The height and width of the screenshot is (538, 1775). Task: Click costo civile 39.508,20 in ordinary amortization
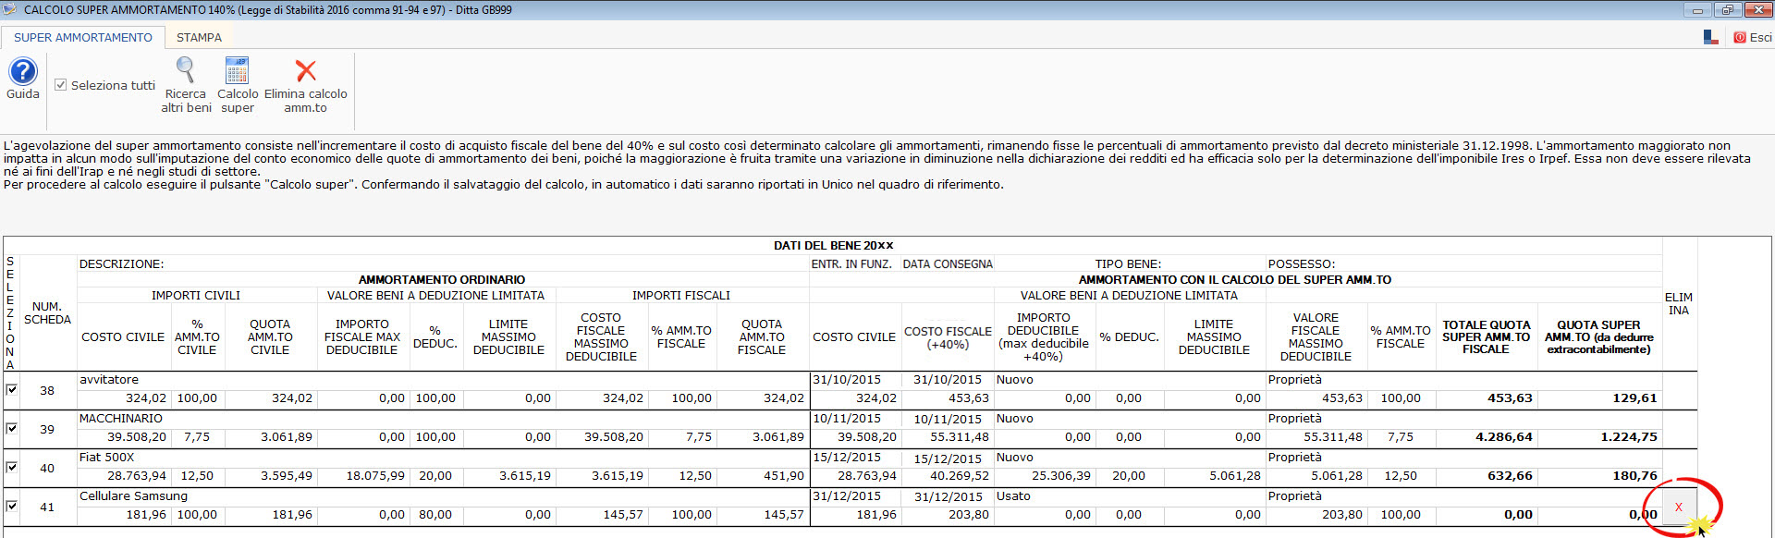tap(137, 437)
